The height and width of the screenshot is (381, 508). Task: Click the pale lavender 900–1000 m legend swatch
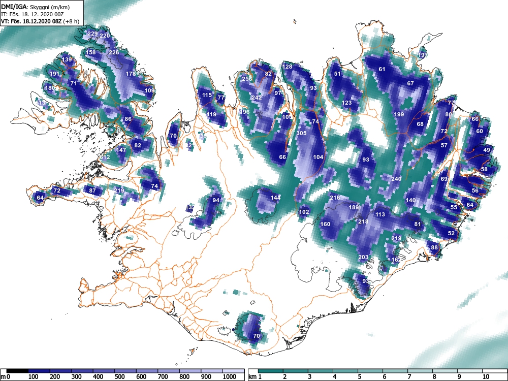tap(211, 371)
